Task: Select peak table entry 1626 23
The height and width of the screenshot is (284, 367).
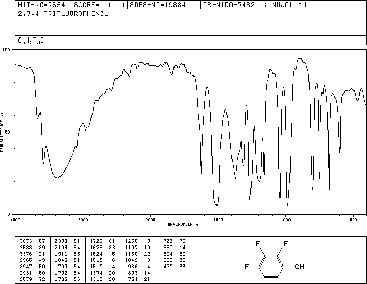Action: (x=103, y=248)
